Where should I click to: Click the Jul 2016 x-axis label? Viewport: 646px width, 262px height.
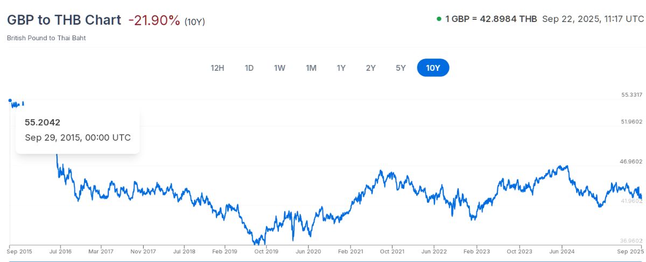click(x=60, y=251)
